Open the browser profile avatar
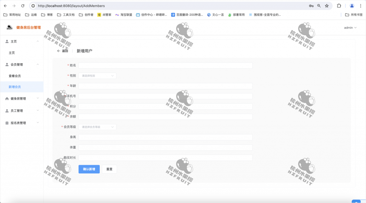The image size is (366, 203). click(352, 6)
